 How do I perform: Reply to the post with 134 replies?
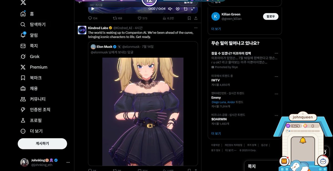click(x=93, y=18)
